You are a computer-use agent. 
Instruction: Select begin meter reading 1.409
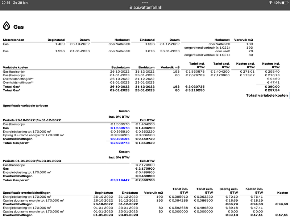click(x=60, y=44)
